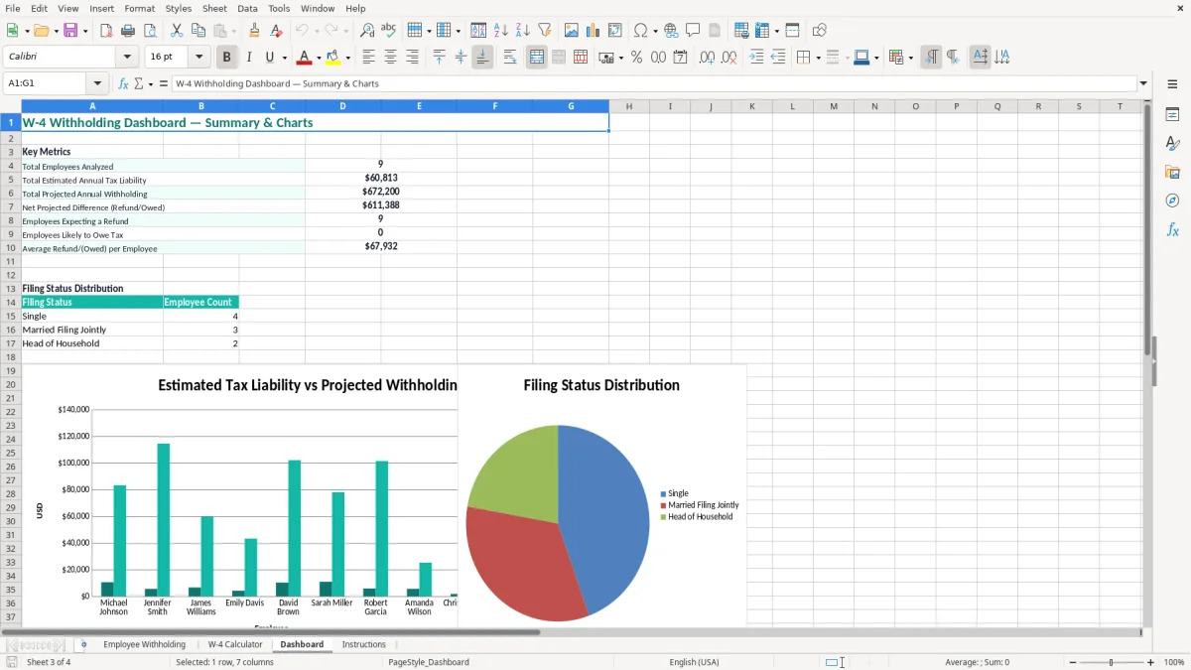Click the Increase Indent icon
Viewport: 1191px width, 670px height.
pyautogui.click(x=756, y=58)
